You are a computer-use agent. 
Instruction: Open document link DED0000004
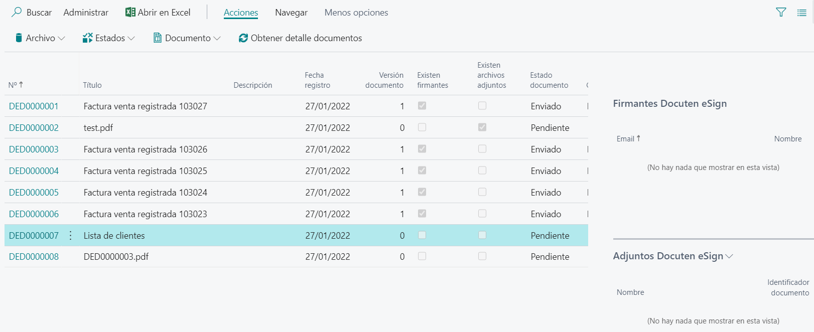click(x=34, y=171)
